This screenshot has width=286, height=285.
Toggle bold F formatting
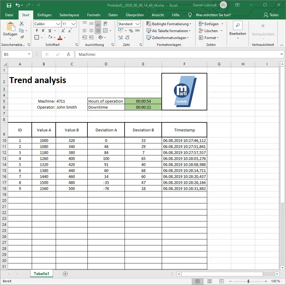(37, 31)
